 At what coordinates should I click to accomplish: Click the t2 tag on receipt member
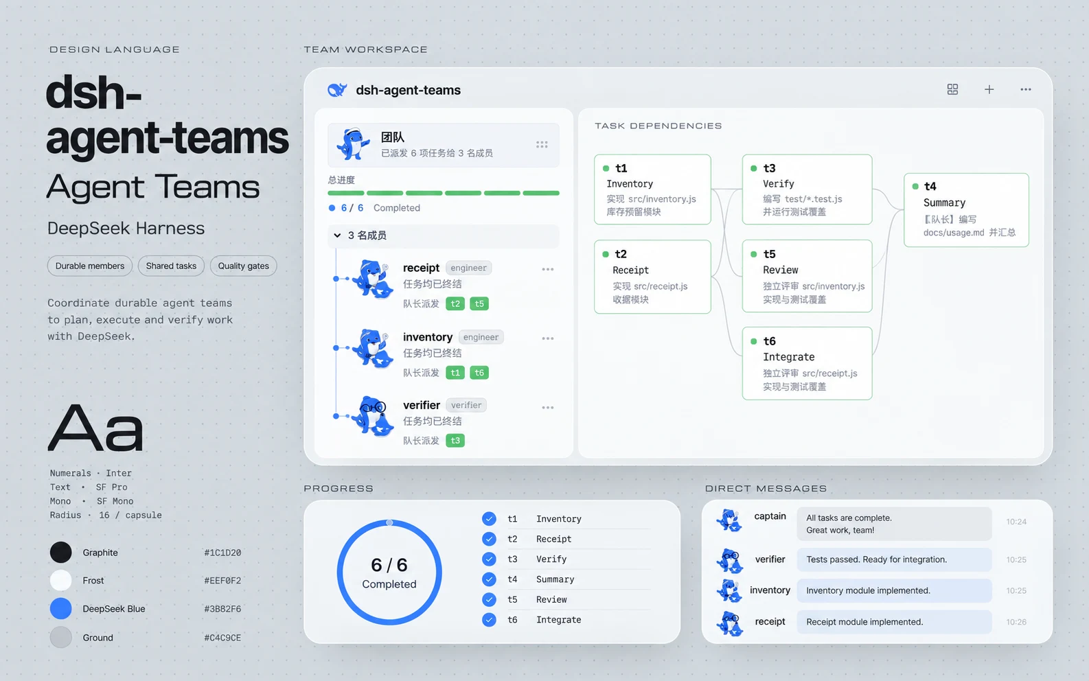pyautogui.click(x=455, y=303)
